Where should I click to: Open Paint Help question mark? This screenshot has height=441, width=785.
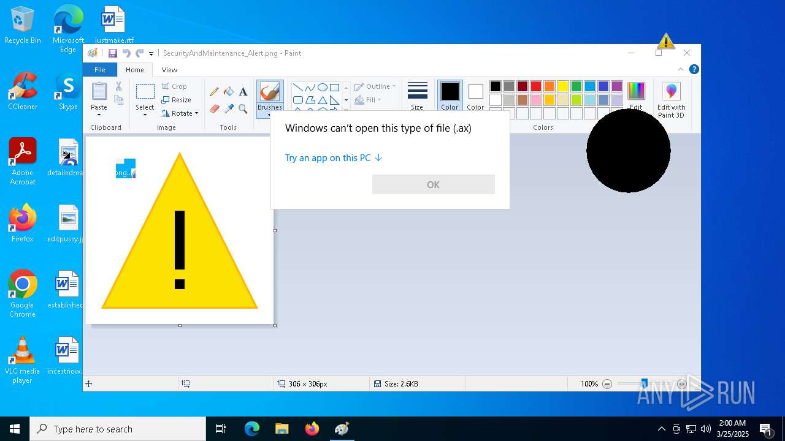pos(694,70)
